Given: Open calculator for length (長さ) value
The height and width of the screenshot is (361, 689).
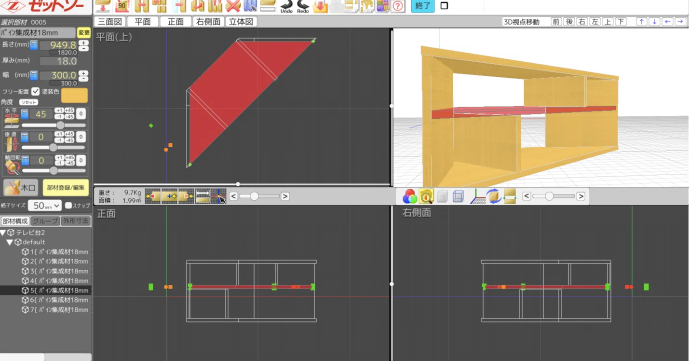Looking at the screenshot, I should pyautogui.click(x=34, y=45).
